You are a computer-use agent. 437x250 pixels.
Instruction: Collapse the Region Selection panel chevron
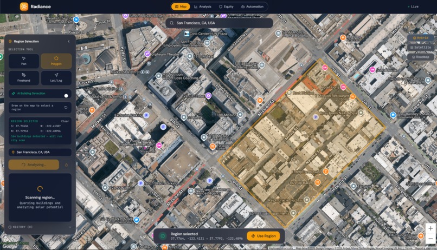tap(68, 42)
